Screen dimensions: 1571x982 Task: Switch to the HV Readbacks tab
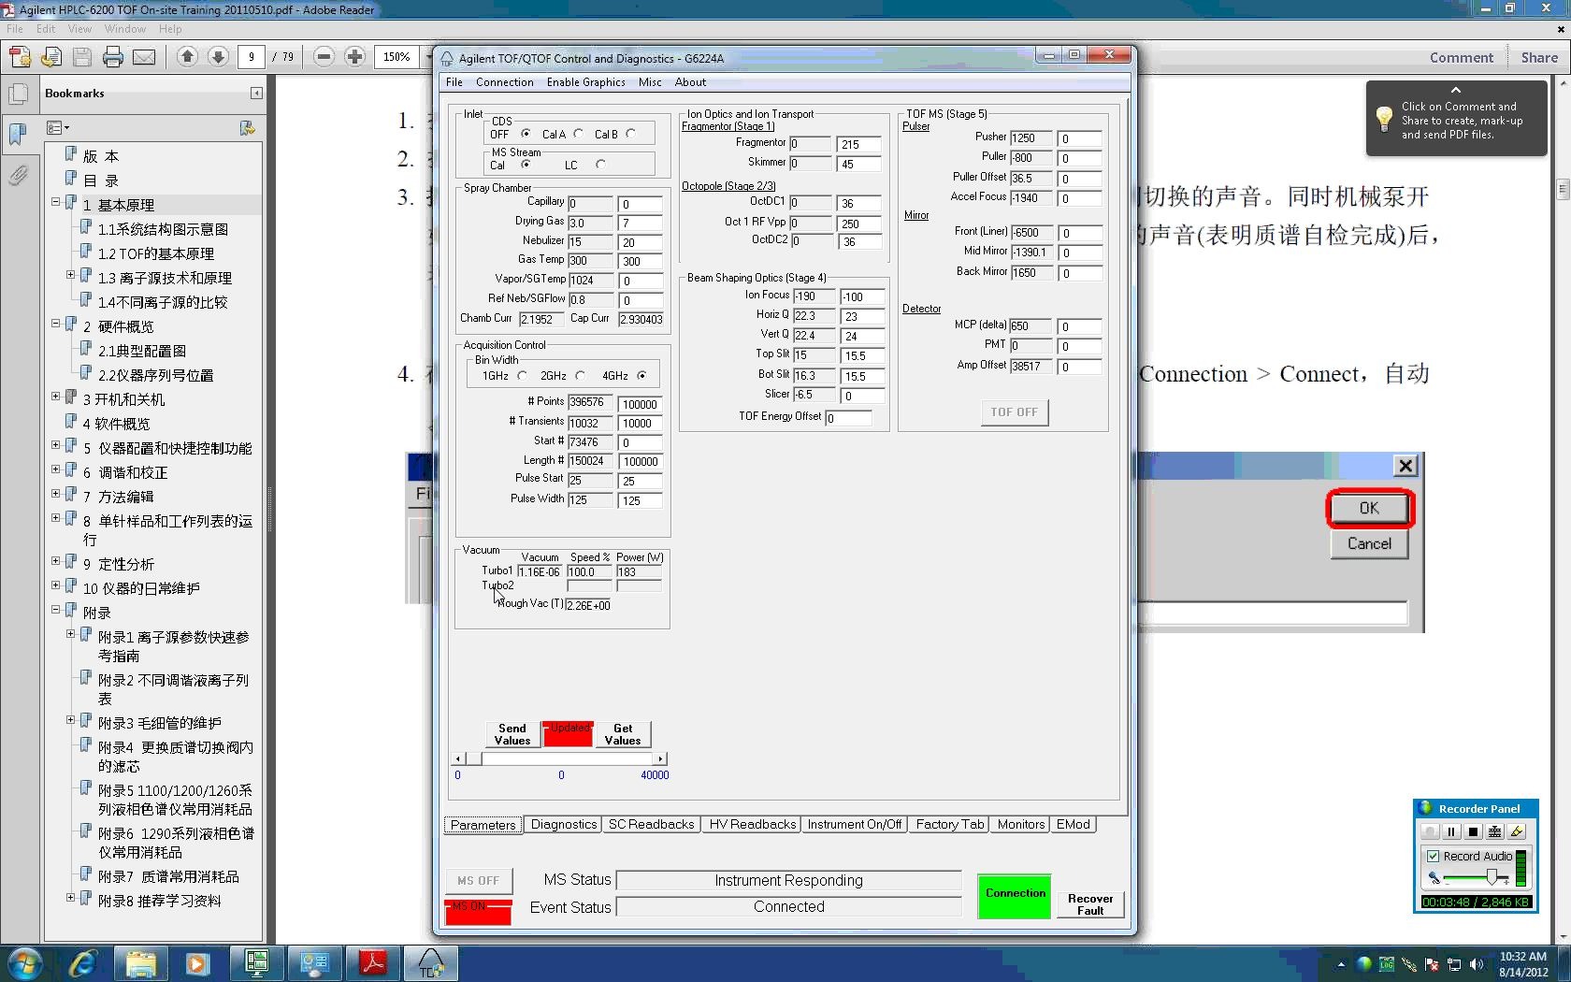click(x=752, y=825)
